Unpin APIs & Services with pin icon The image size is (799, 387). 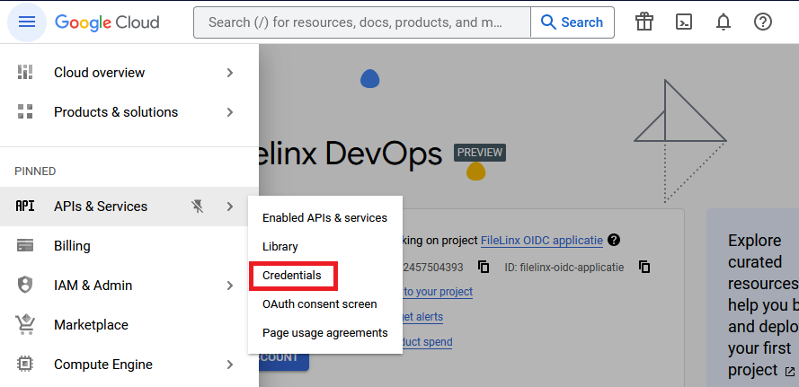pyautogui.click(x=197, y=207)
